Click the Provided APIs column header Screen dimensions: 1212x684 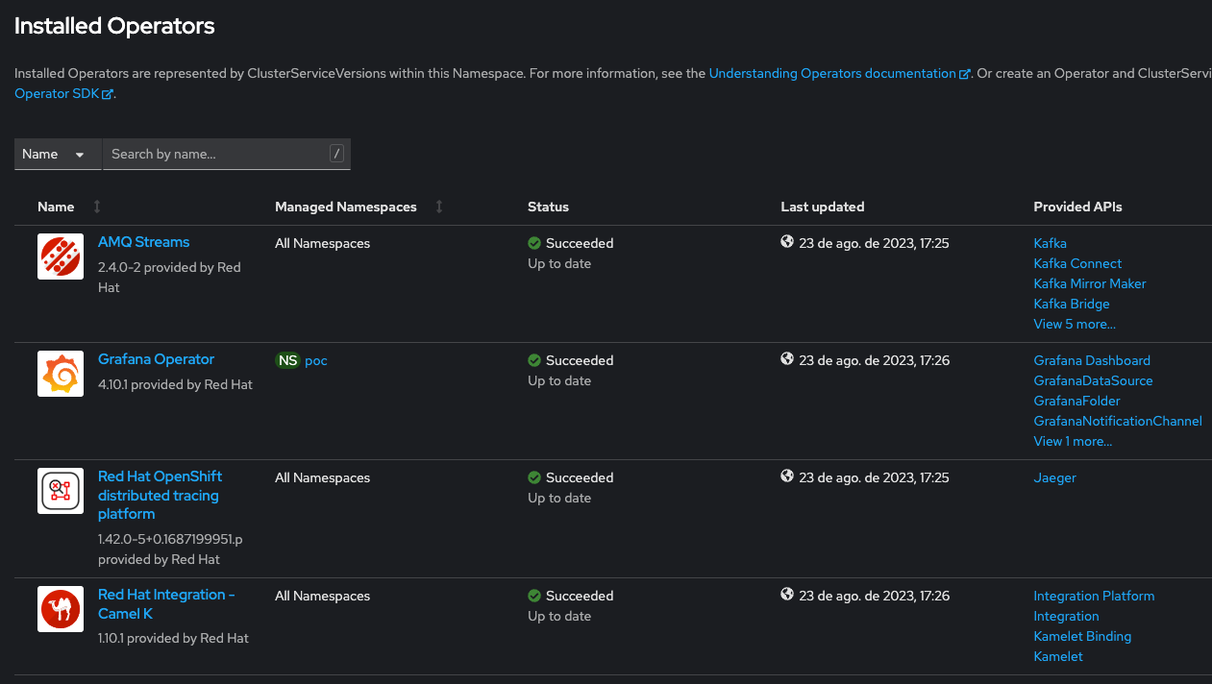1077,207
